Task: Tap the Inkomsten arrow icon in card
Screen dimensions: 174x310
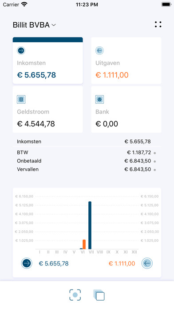Action: click(21, 50)
